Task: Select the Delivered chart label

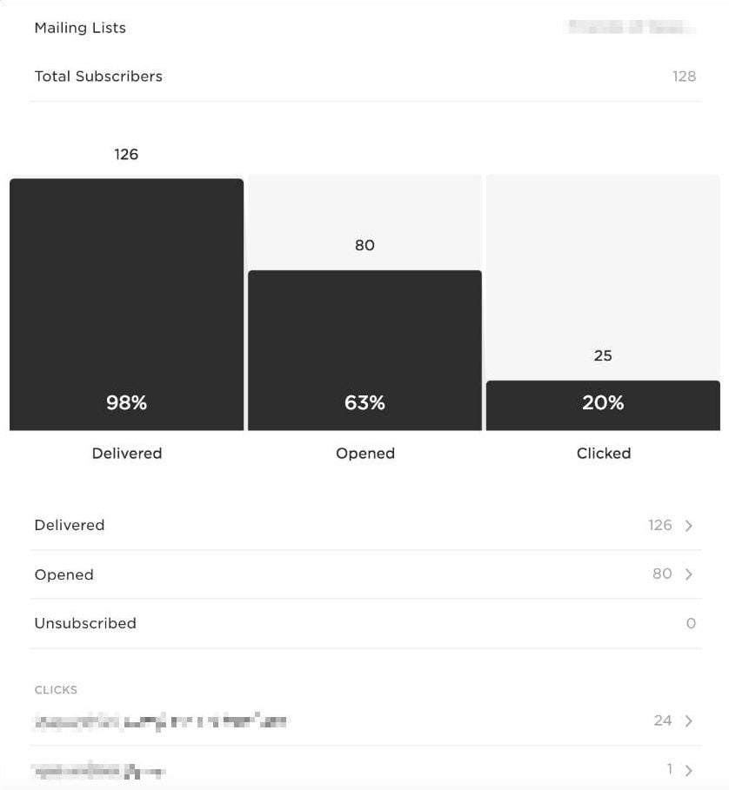Action: click(x=126, y=453)
